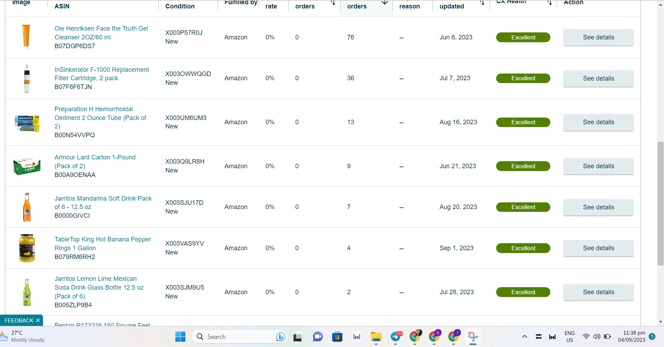
Task: Open Ole Henriksen Face the Truth Gel Cleanser link
Action: click(101, 33)
